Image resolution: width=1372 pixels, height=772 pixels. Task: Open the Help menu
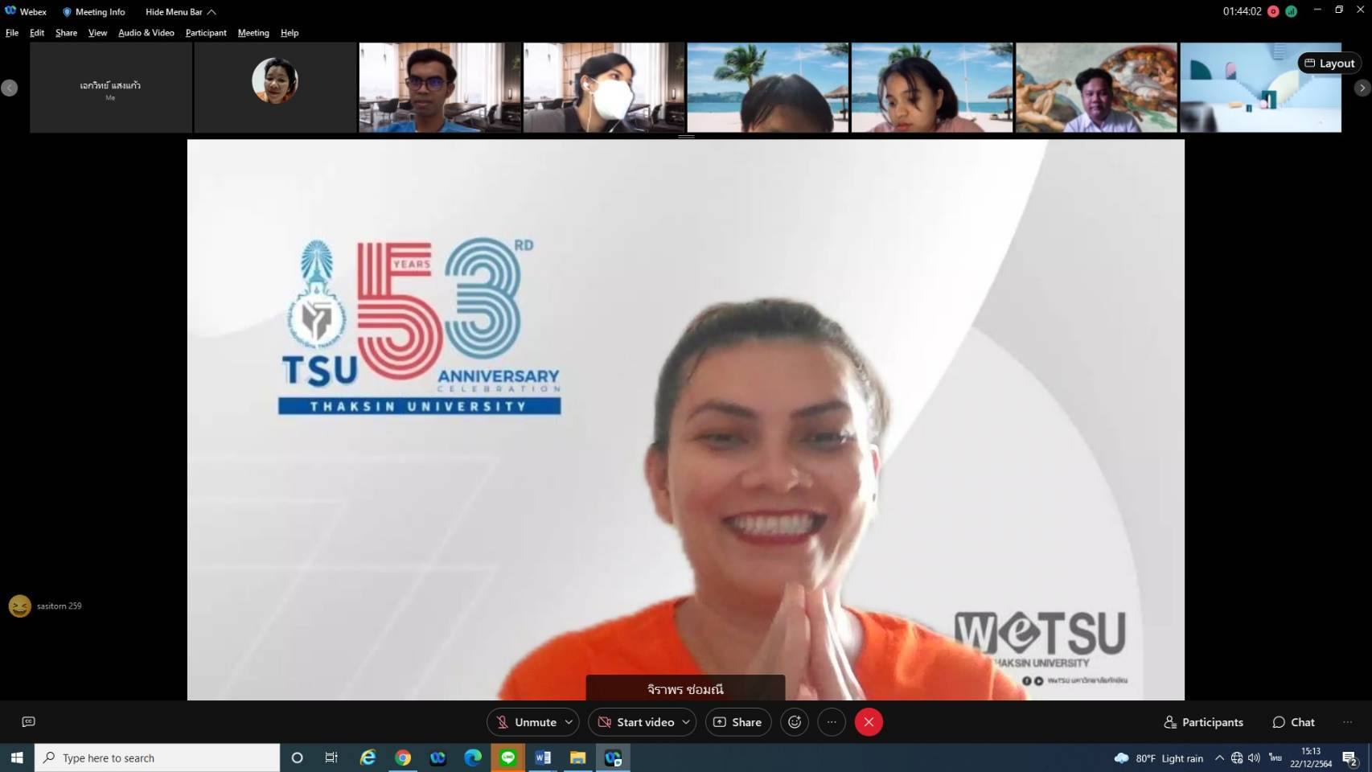pos(290,33)
